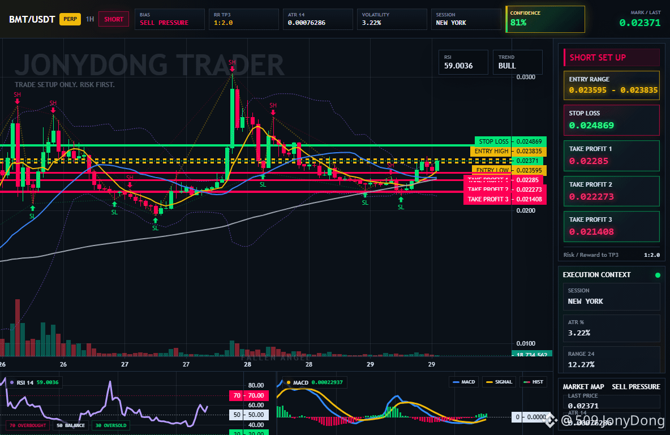The height and width of the screenshot is (435, 670).
Task: Click the 0.0300 price axis label
Action: (x=526, y=77)
